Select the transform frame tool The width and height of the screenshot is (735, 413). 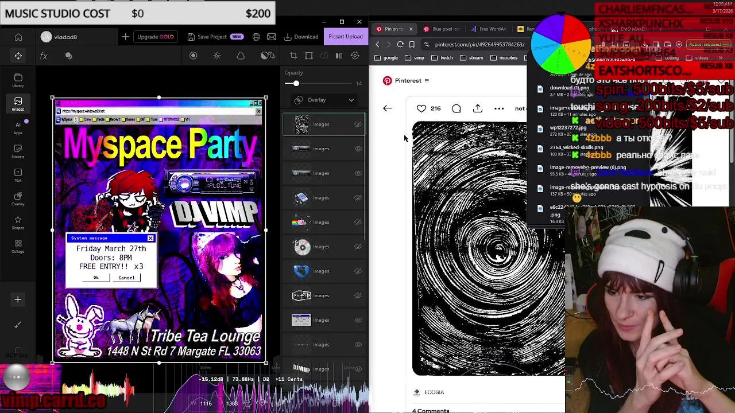coord(309,56)
